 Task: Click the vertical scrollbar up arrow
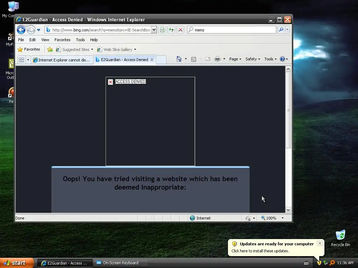click(288, 69)
